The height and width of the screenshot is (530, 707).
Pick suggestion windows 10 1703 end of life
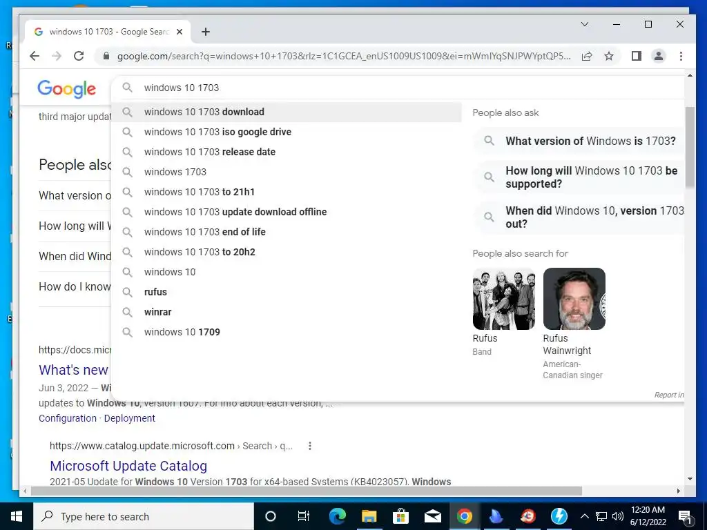[x=287, y=232]
